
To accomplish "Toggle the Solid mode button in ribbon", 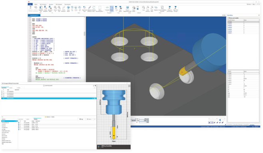I will 112,9.
